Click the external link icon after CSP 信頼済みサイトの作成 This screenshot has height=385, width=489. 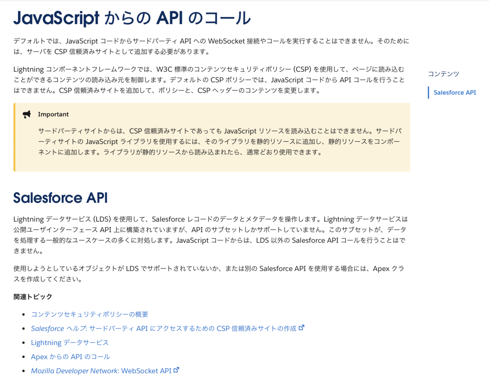click(301, 328)
